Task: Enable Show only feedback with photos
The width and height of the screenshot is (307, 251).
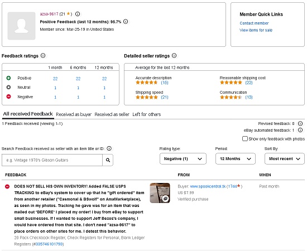Action: pyautogui.click(x=244, y=139)
